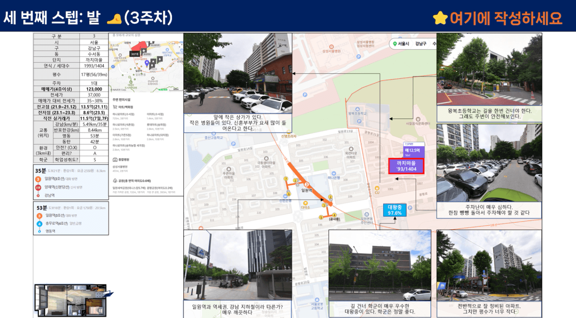Click the foot emoji in the slide title
This screenshot has width=576, height=318.
[x=114, y=19]
